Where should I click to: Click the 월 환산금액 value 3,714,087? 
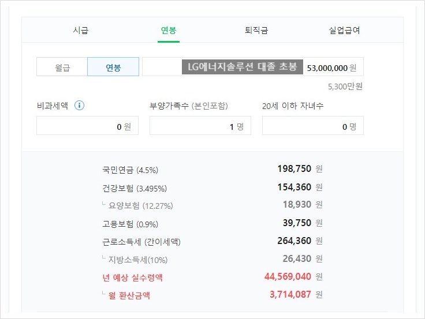(290, 295)
